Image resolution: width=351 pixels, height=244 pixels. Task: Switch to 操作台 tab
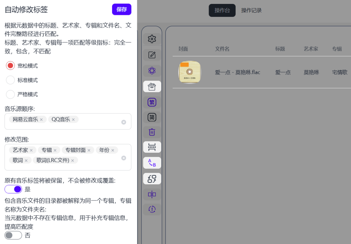click(222, 10)
